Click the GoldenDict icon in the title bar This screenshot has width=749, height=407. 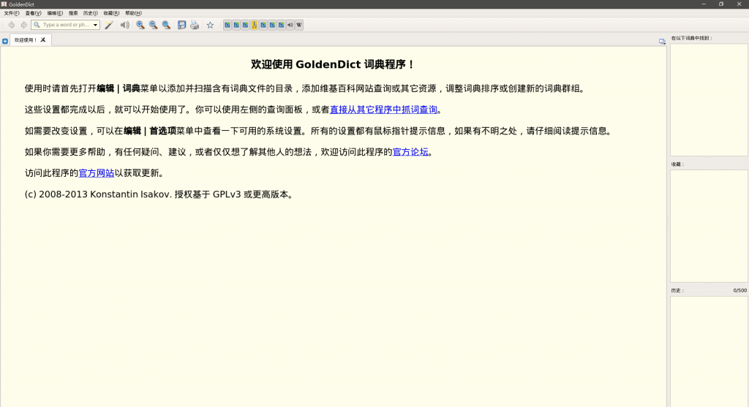(4, 4)
